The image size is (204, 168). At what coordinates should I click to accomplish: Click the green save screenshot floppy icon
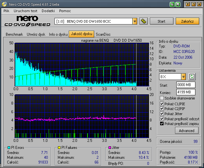[x=178, y=4]
